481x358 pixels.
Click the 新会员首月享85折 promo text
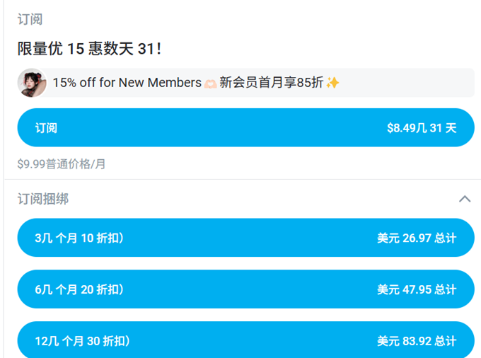click(272, 83)
